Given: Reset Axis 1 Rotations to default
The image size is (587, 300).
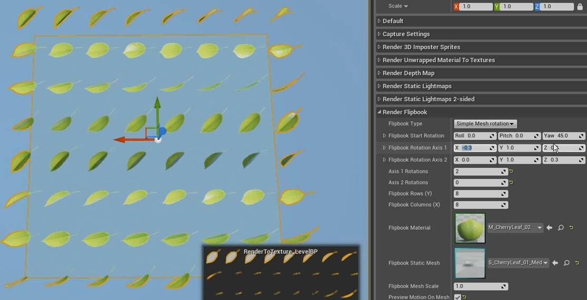Looking at the screenshot, I should pyautogui.click(x=512, y=172).
